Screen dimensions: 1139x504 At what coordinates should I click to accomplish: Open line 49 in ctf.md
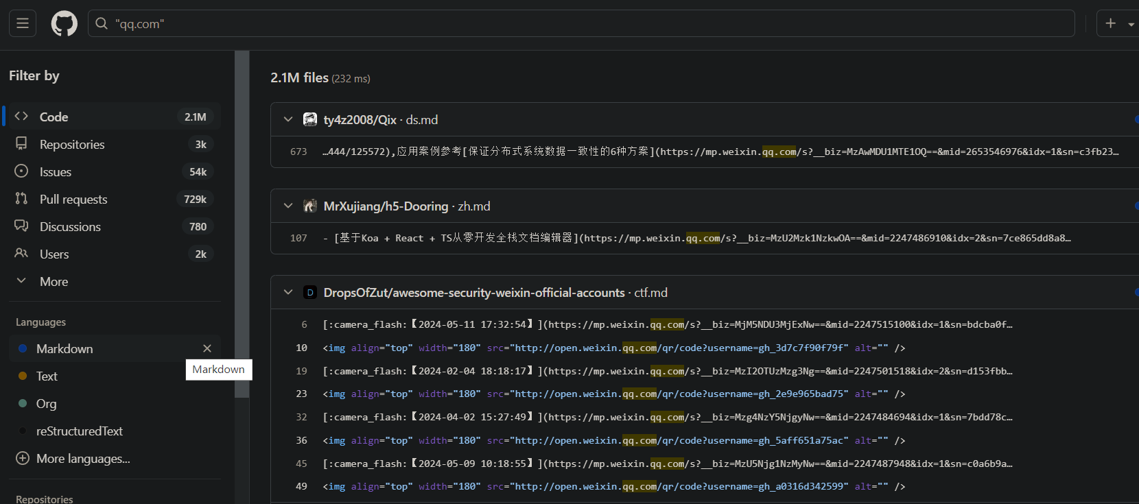(301, 486)
